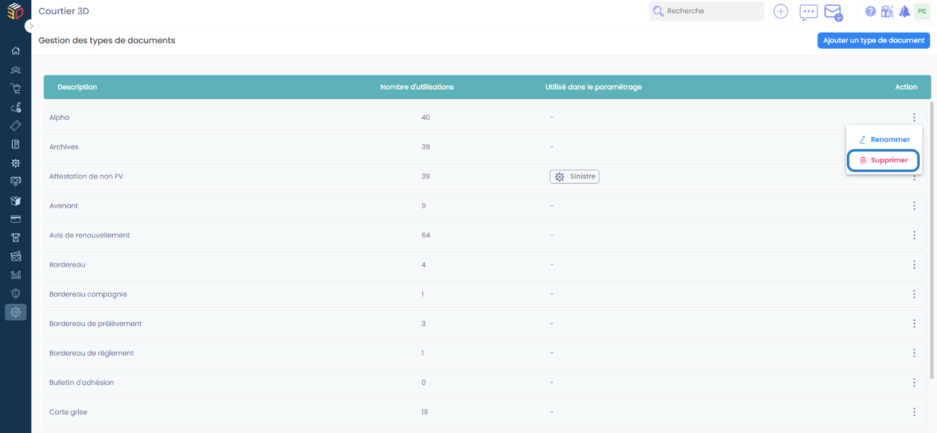This screenshot has height=433, width=937.
Task: Click usage count 64 in the table
Action: click(426, 235)
